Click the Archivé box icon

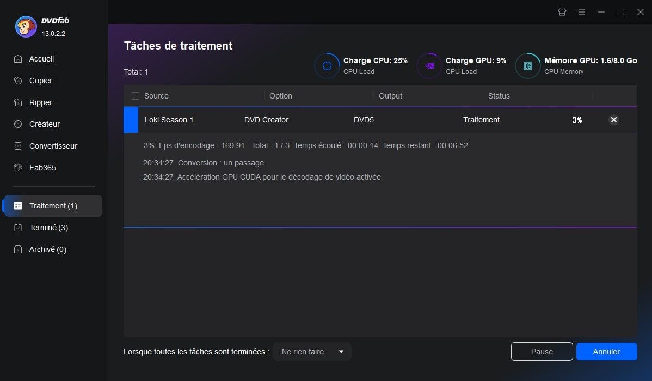coord(18,249)
